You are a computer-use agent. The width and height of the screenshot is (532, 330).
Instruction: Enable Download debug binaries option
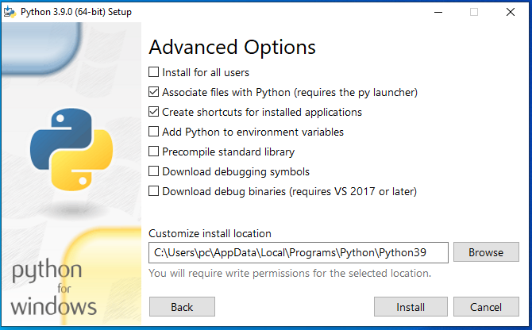click(154, 191)
